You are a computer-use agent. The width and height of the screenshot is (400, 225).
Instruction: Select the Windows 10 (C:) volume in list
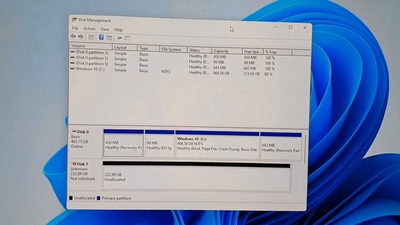click(x=87, y=69)
